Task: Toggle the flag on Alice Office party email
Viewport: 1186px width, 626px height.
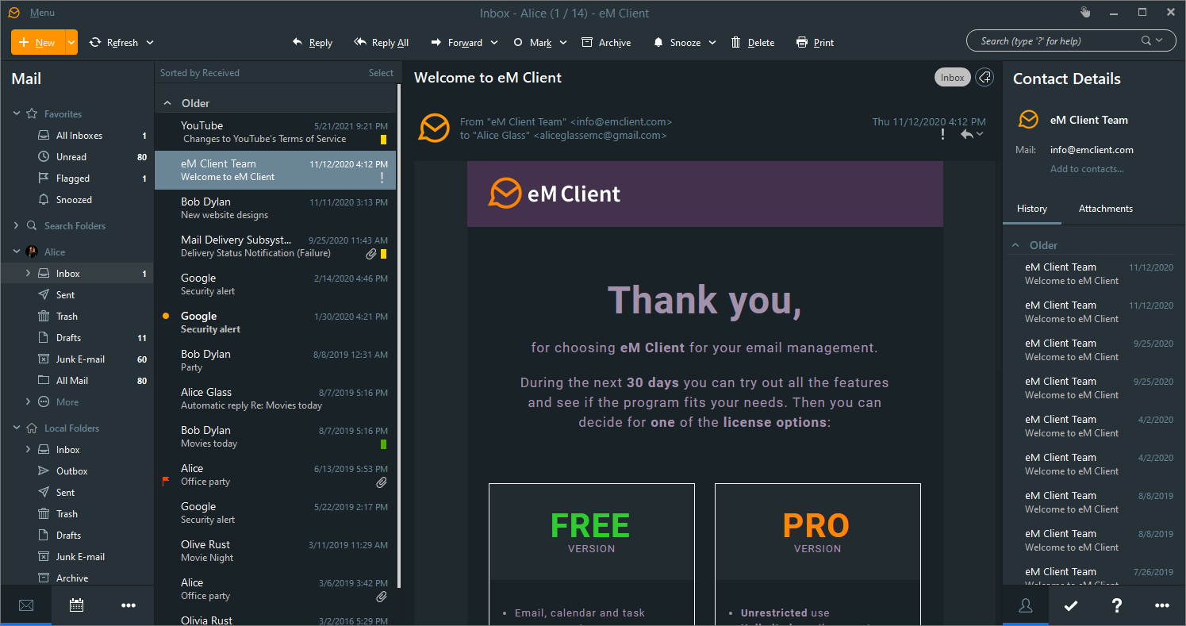Action: tap(166, 481)
